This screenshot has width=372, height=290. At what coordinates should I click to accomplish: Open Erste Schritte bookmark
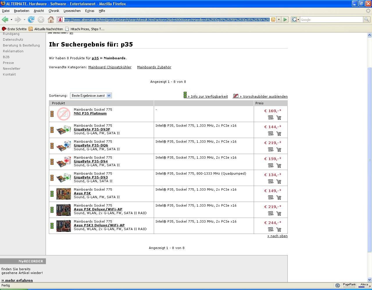point(14,29)
